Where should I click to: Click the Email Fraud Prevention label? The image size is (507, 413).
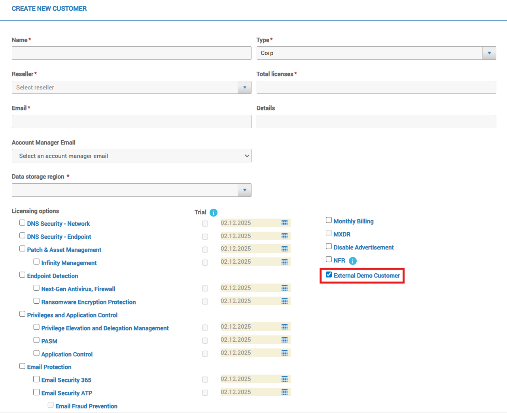(87, 406)
